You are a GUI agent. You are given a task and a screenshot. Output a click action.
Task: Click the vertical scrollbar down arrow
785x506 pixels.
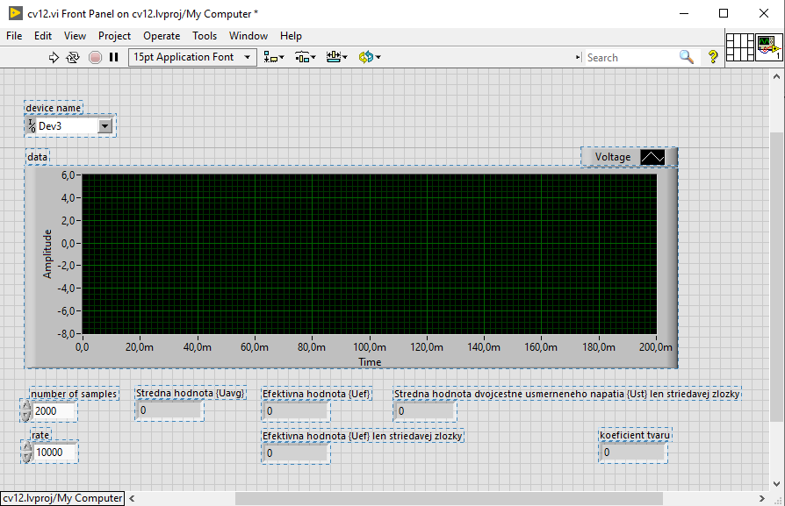[776, 483]
